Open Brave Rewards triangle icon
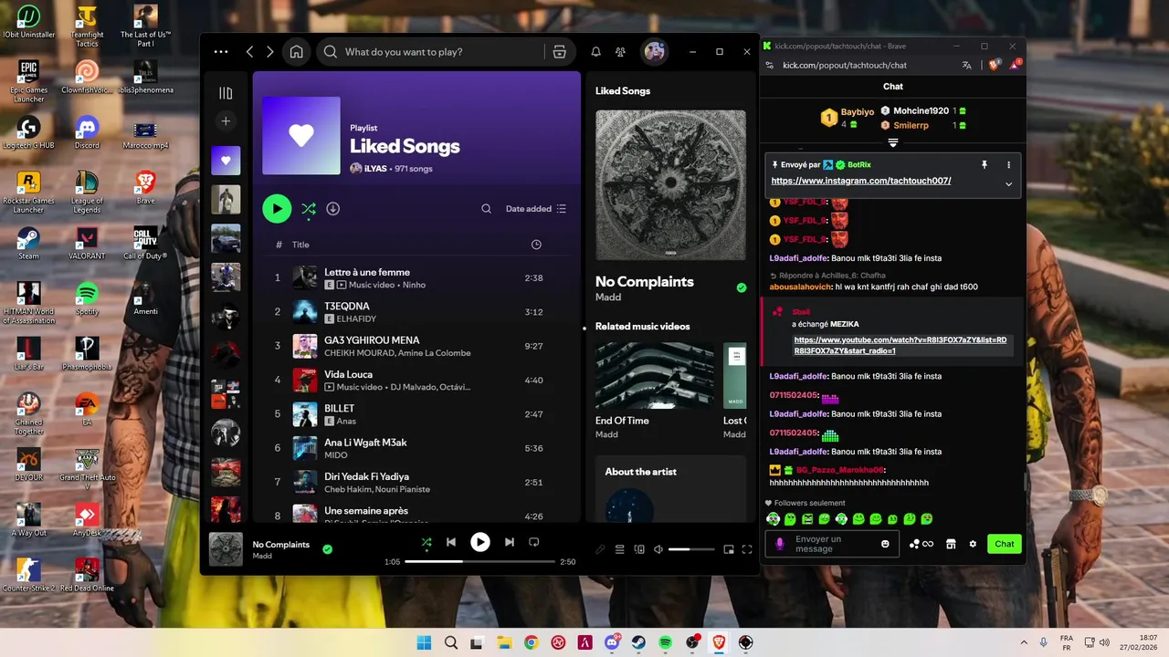 [1015, 65]
